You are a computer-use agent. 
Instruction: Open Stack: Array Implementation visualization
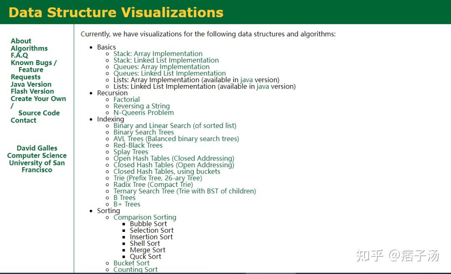(157, 53)
